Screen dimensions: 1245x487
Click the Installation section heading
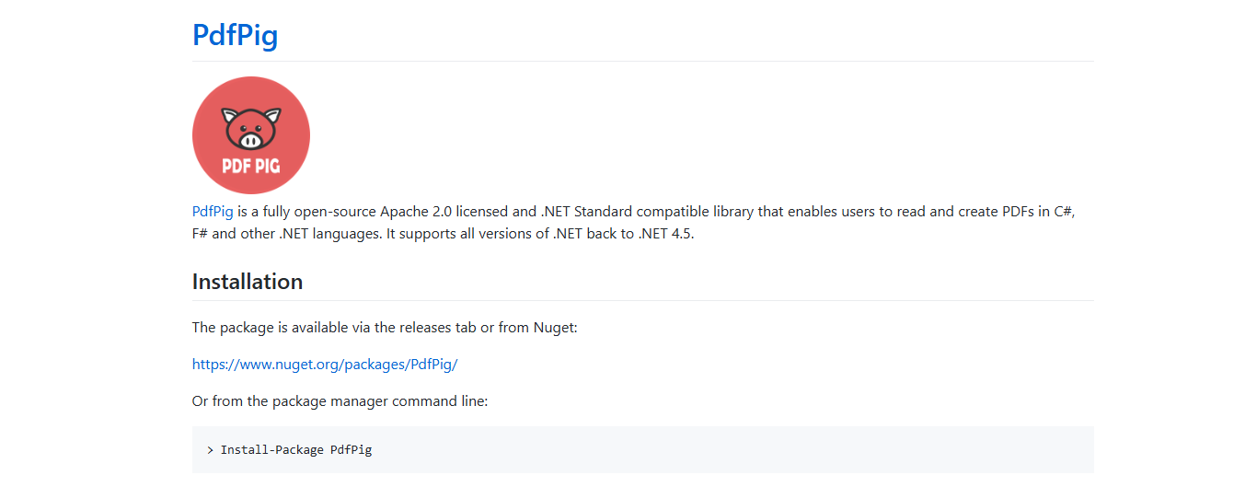[x=248, y=282]
